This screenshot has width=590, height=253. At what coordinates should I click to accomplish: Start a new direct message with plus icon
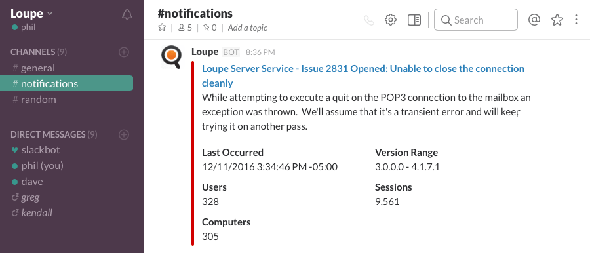(124, 134)
